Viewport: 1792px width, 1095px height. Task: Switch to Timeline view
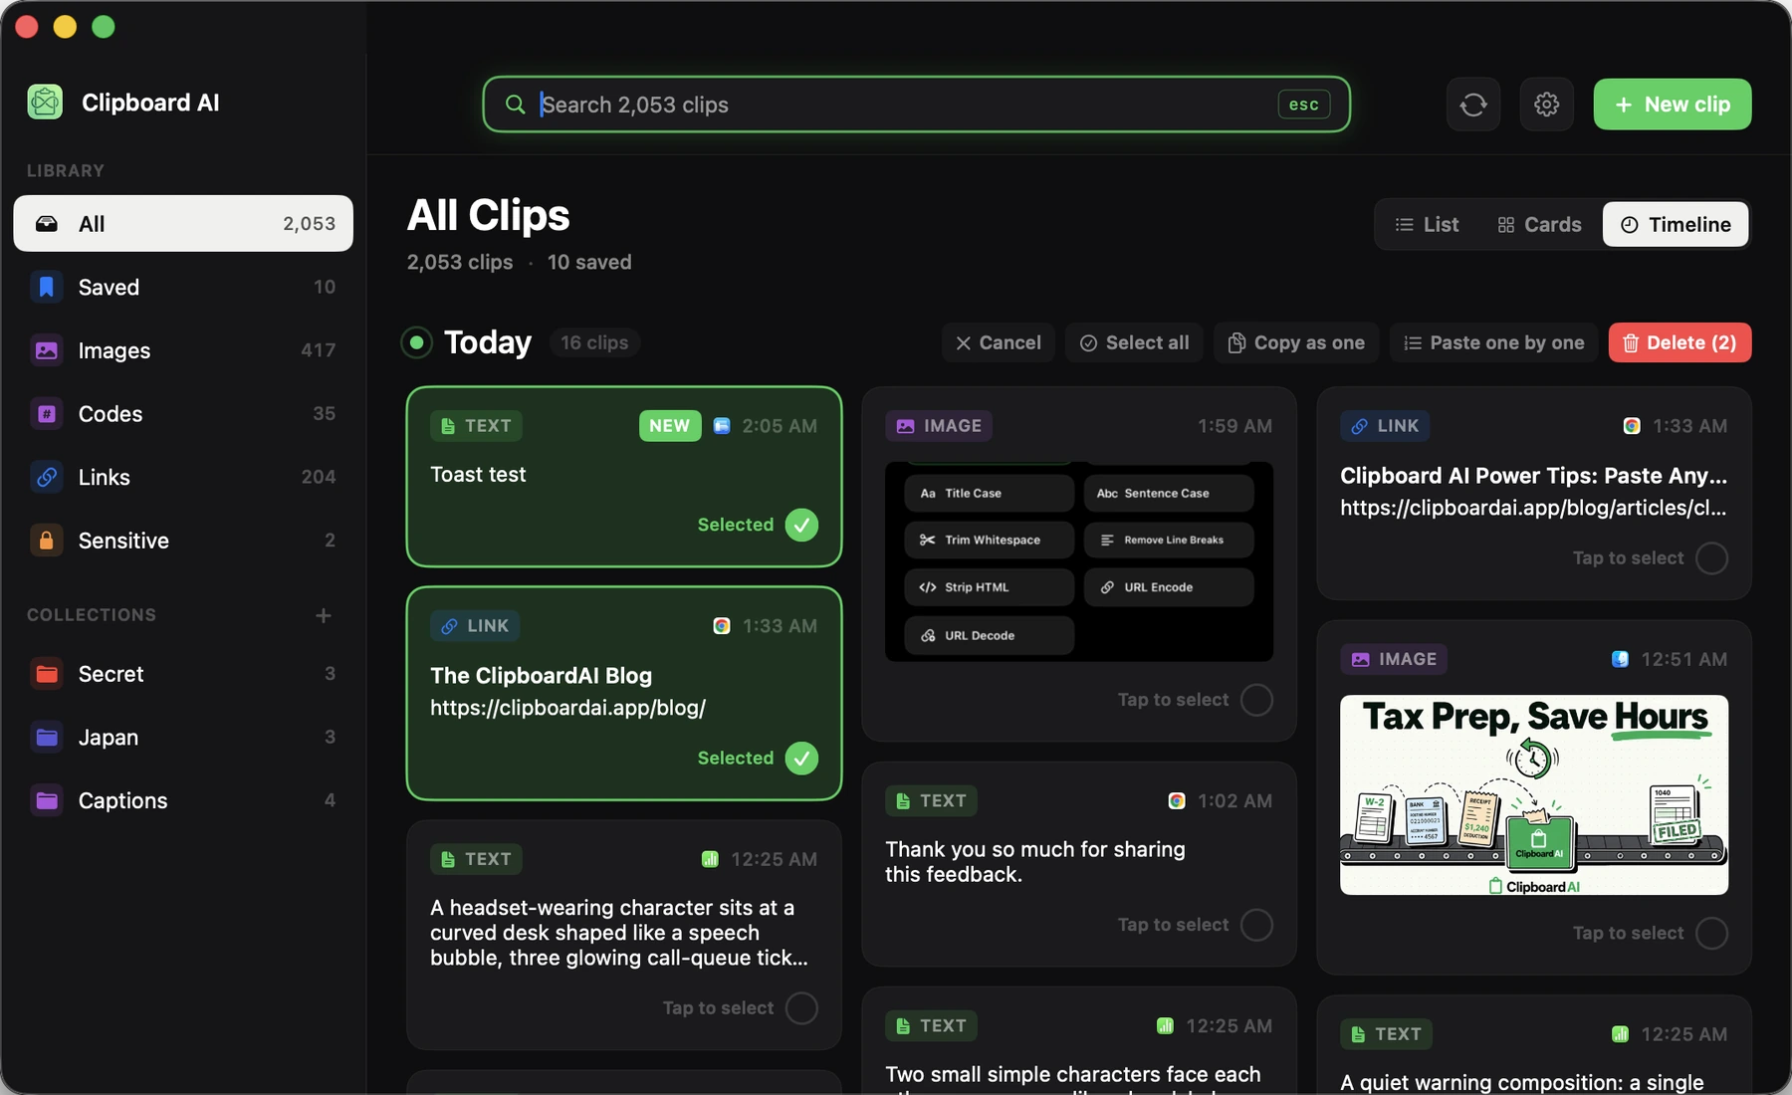coord(1676,225)
